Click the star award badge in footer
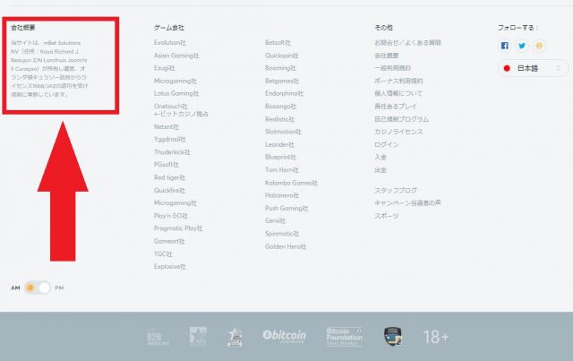The height and width of the screenshot is (361, 573). [235, 336]
